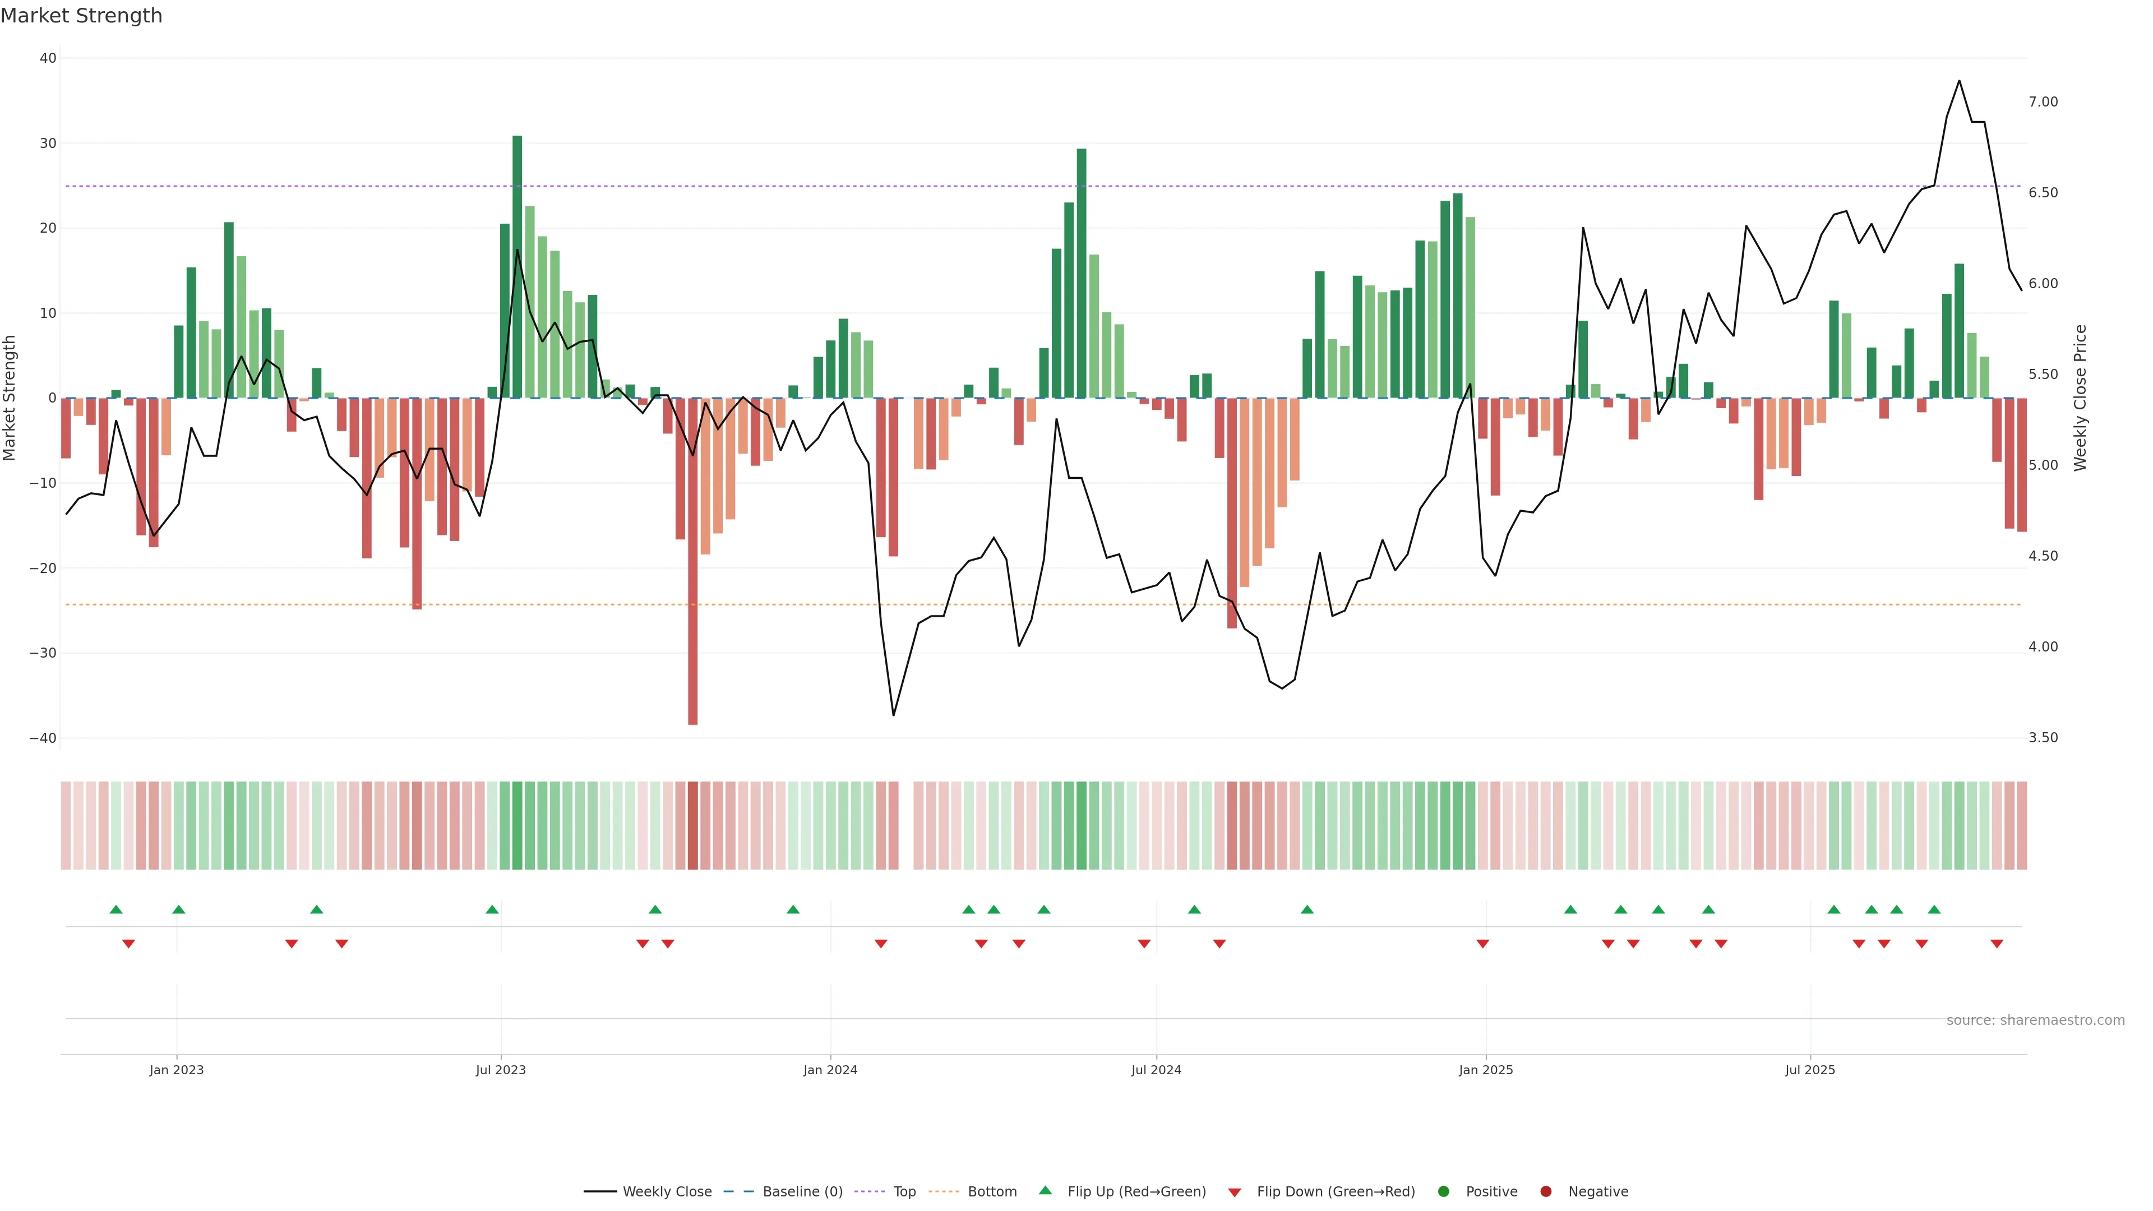Click the last red flip-down marker at far right
This screenshot has height=1211, width=2153.
(x=1997, y=944)
